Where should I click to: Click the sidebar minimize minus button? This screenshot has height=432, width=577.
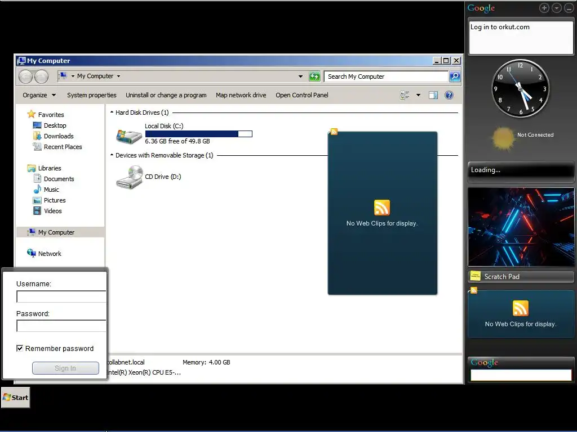569,8
